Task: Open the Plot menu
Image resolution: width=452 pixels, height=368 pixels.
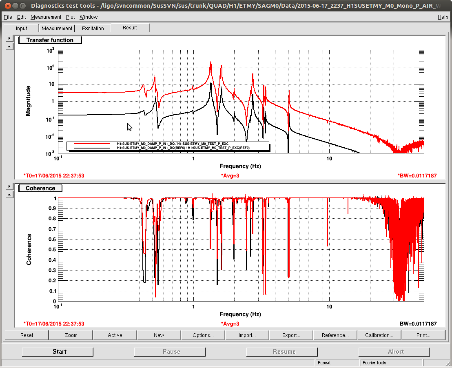Action: click(70, 17)
